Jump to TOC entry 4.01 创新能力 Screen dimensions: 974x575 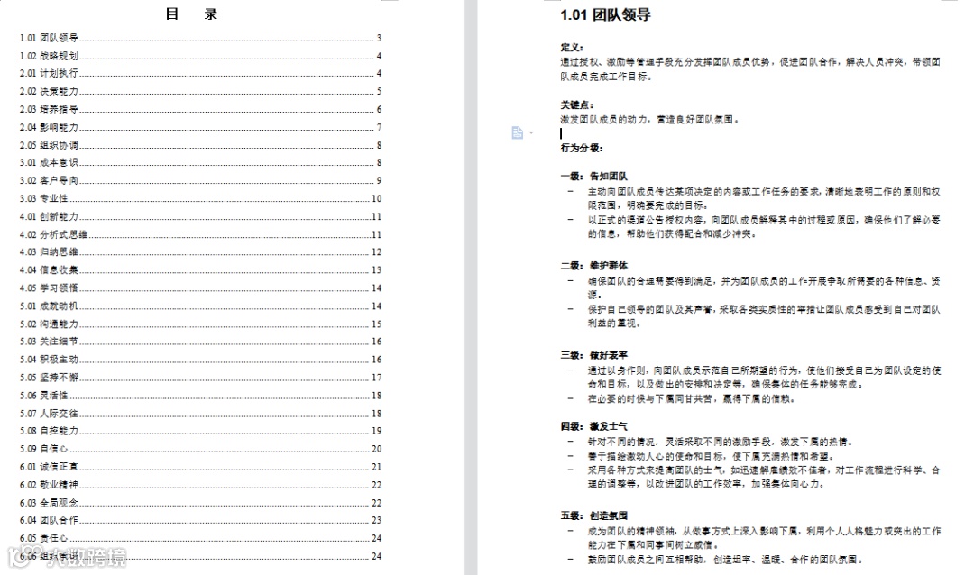pos(200,216)
